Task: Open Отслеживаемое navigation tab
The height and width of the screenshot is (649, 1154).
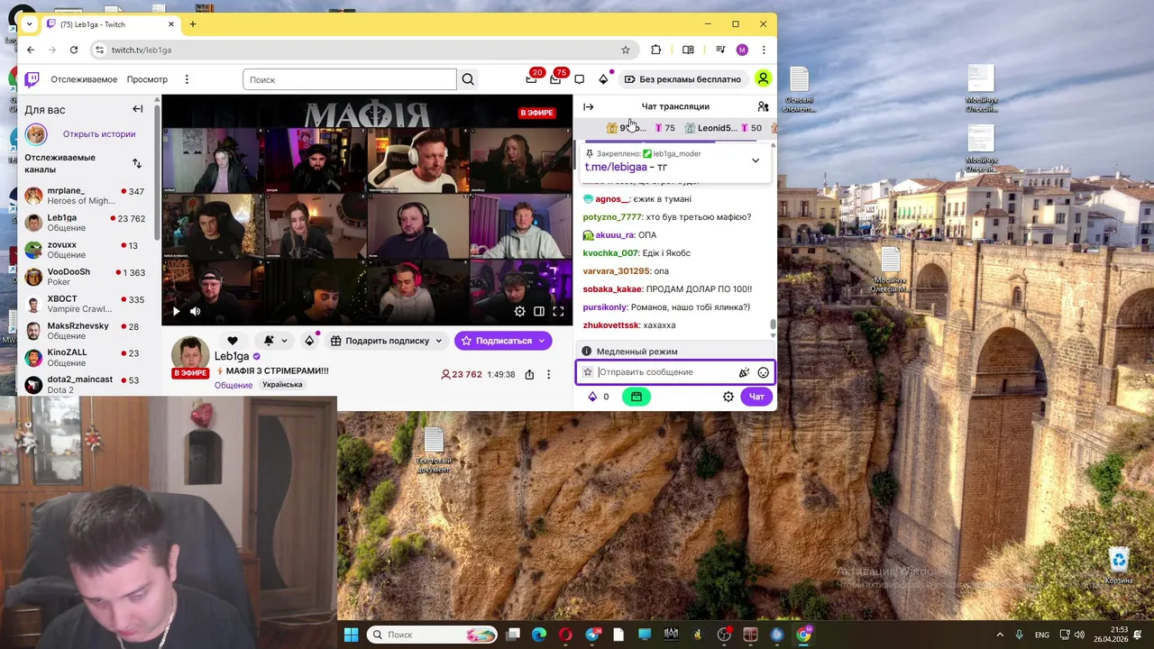Action: (x=84, y=79)
